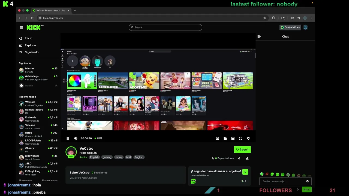Open the emoji picker in chat input
Screen dimensions: 349x196
pos(308,181)
